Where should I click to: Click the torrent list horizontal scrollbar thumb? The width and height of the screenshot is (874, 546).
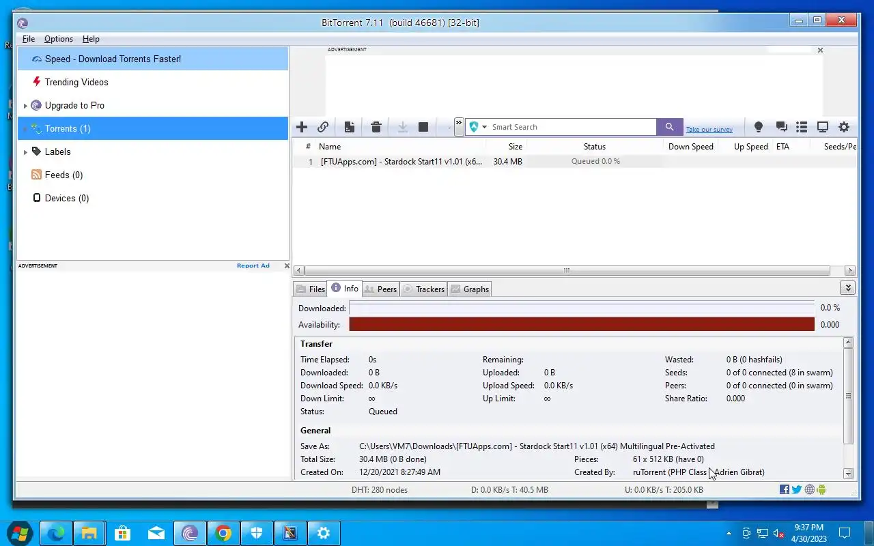click(x=566, y=270)
